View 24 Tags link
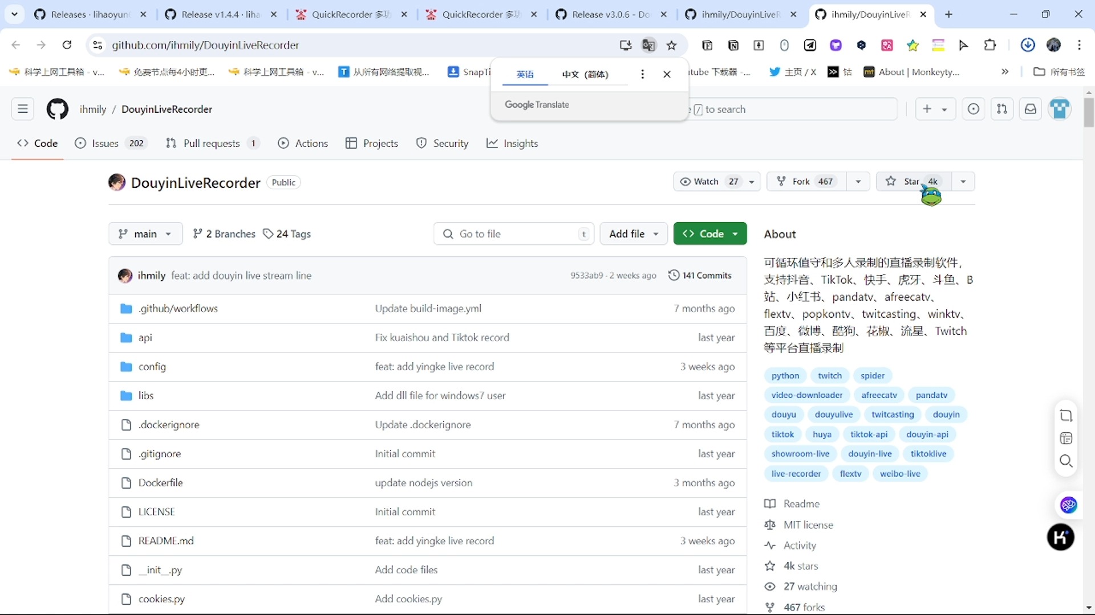1095x615 pixels. click(x=287, y=234)
